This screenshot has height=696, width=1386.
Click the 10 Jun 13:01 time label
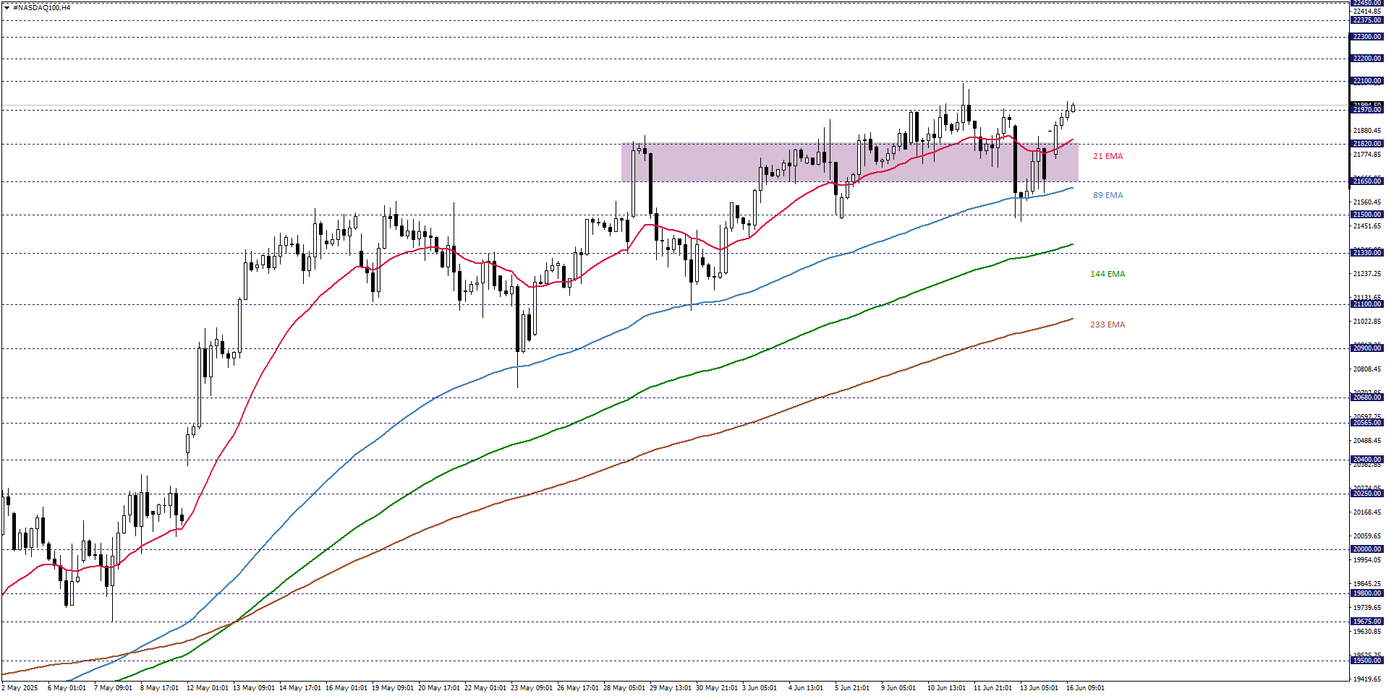click(947, 688)
